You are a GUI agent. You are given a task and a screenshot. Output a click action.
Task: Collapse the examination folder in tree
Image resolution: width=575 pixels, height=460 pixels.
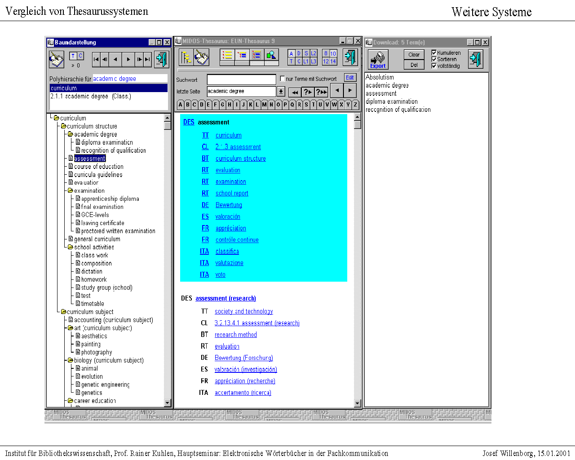pyautogui.click(x=70, y=190)
